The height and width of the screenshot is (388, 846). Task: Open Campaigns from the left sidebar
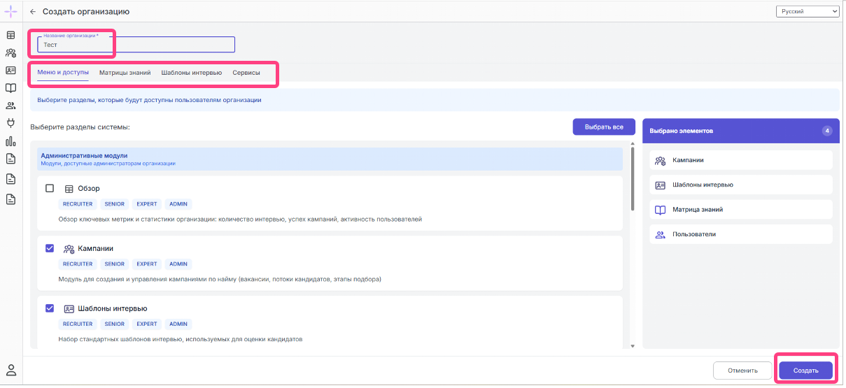[10, 52]
